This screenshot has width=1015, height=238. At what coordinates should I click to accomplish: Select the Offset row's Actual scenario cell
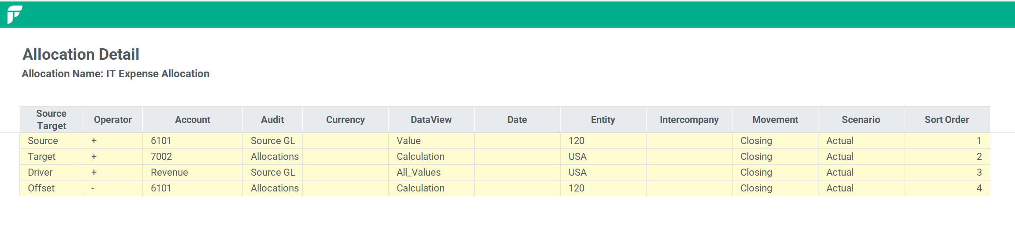[x=861, y=188]
